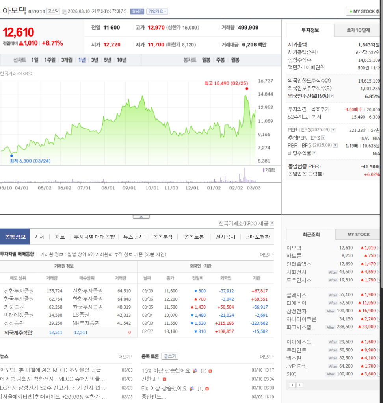The width and height of the screenshot is (383, 403).
Task: Click the help icon next to 외국인소진율(B/A)
Action: click(332, 96)
